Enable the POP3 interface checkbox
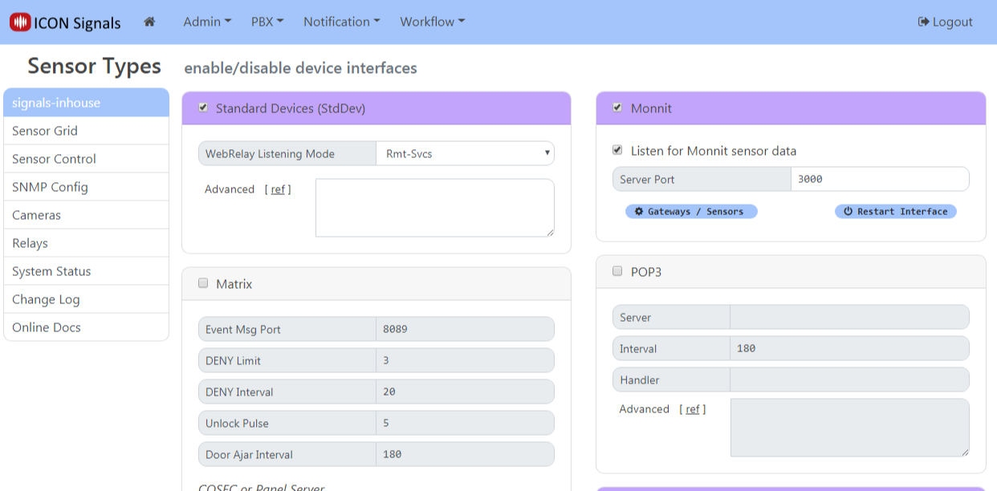The height and width of the screenshot is (491, 997). [x=617, y=271]
